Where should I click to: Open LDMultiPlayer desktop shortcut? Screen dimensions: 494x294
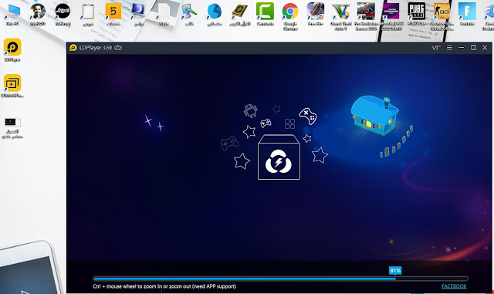tap(12, 86)
